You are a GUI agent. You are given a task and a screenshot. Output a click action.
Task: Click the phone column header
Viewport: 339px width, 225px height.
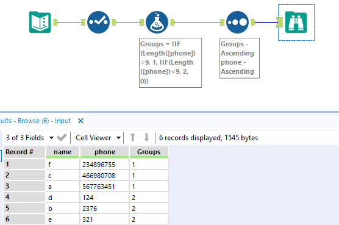pyautogui.click(x=105, y=152)
